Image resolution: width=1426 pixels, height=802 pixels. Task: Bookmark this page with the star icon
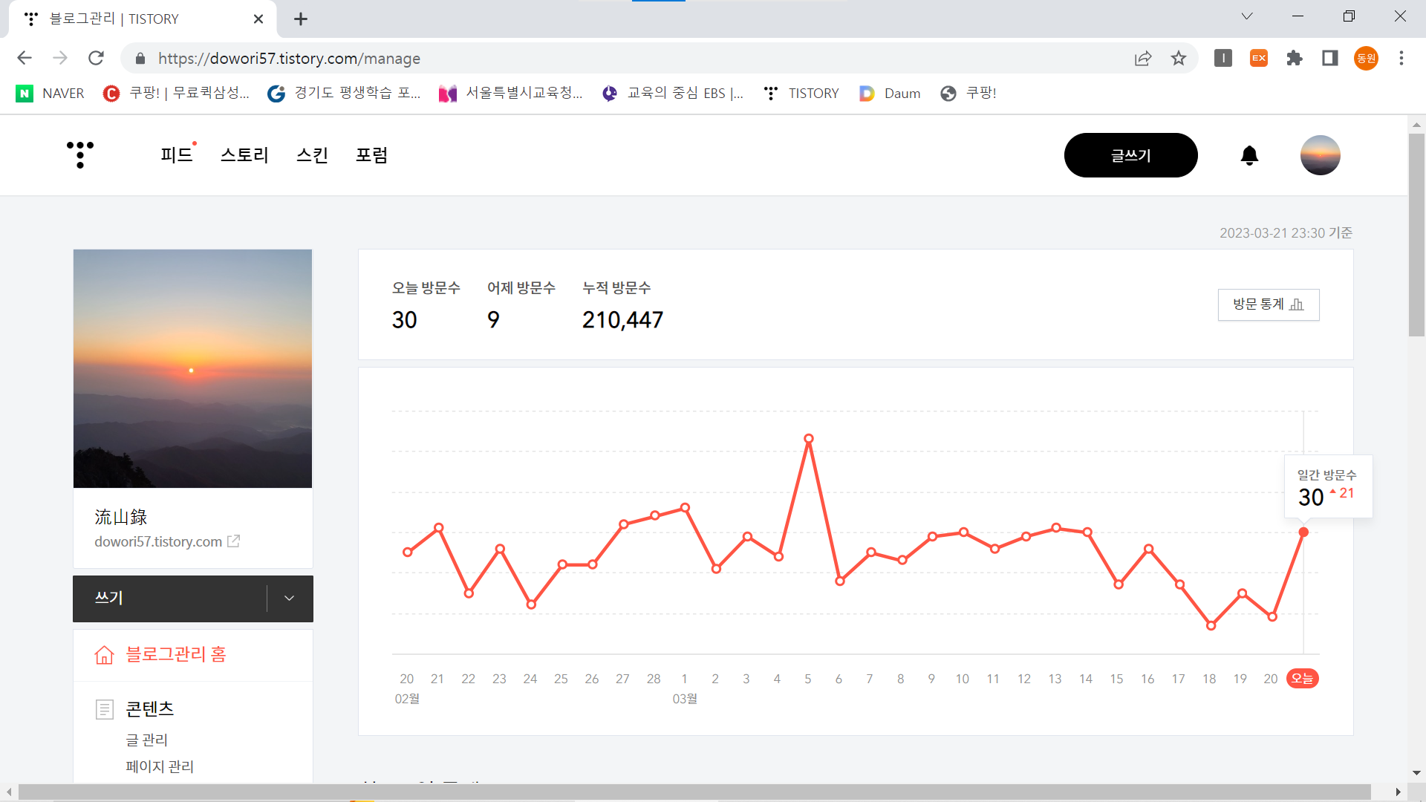[x=1179, y=58]
